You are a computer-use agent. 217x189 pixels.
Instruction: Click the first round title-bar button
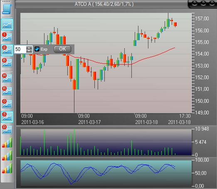[195, 3]
